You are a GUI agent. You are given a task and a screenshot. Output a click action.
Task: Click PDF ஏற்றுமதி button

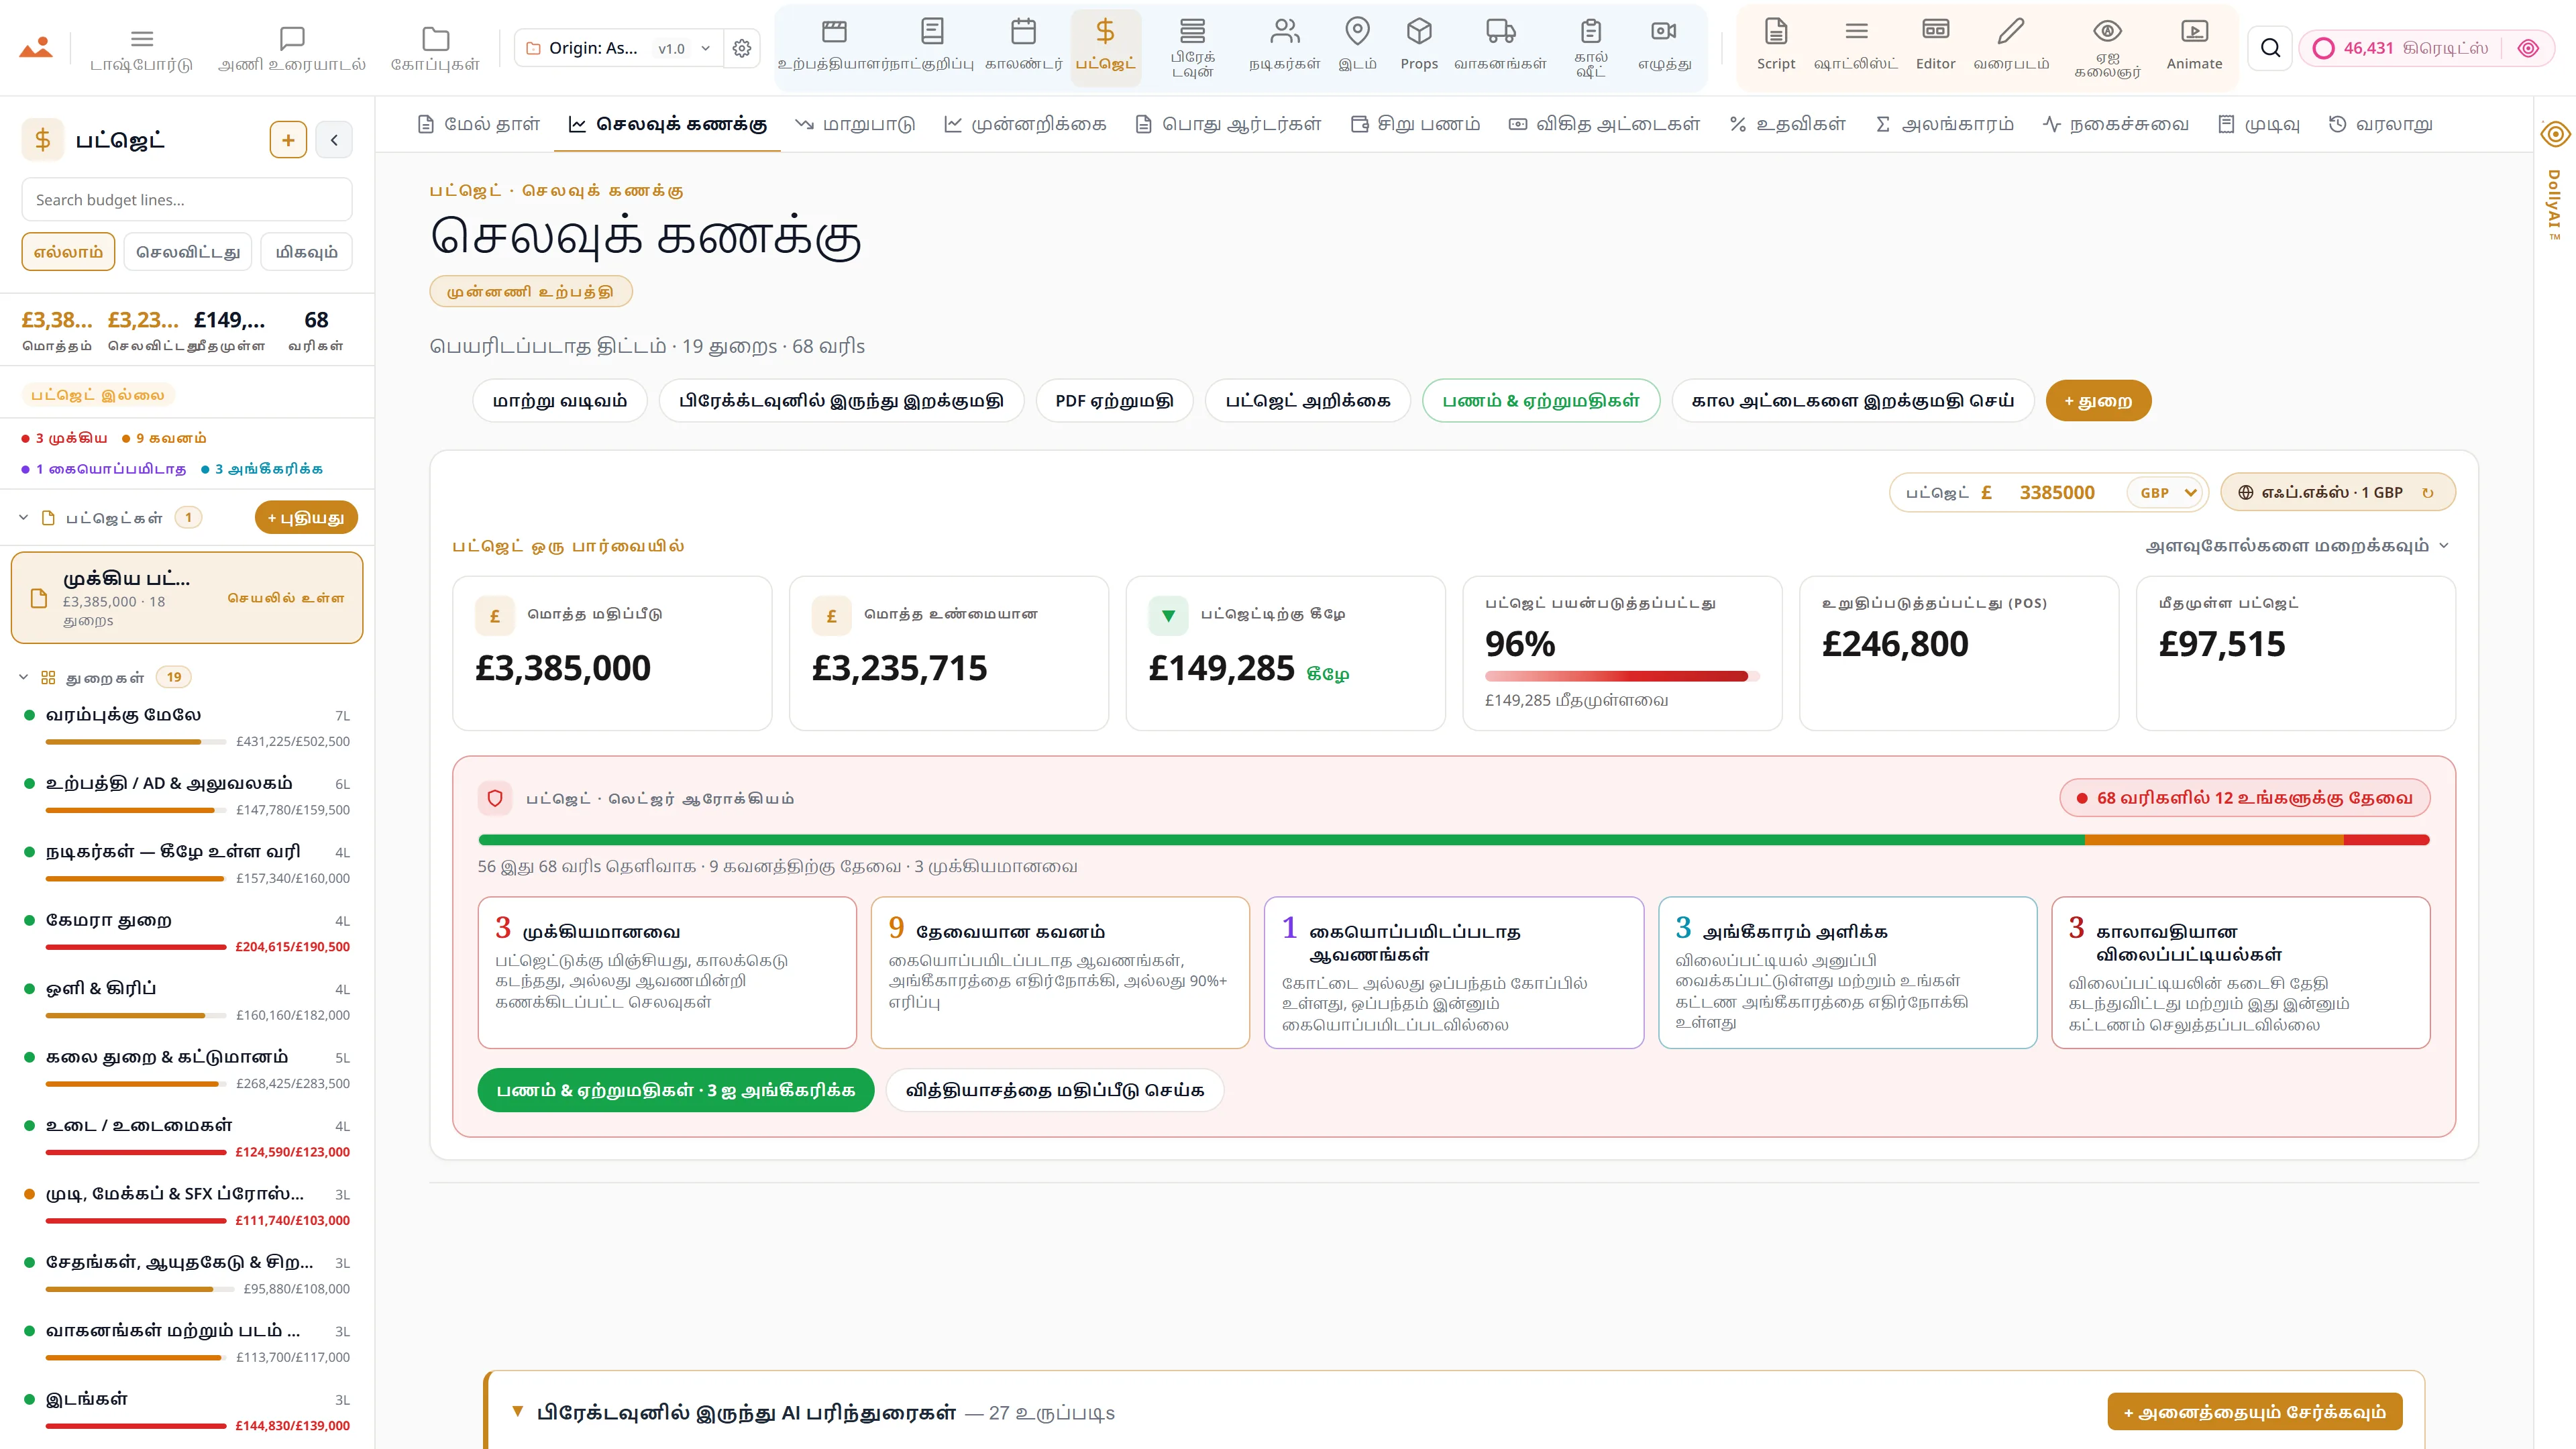[1114, 401]
